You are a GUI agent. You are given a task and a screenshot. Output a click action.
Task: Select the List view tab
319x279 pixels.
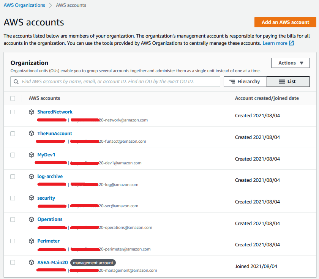coord(288,81)
